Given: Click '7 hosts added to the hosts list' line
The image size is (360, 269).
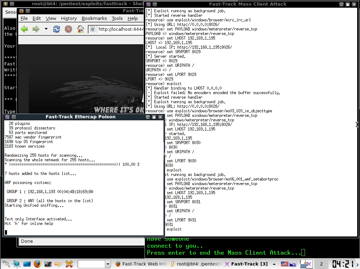Looking at the screenshot, I should point(40,174).
